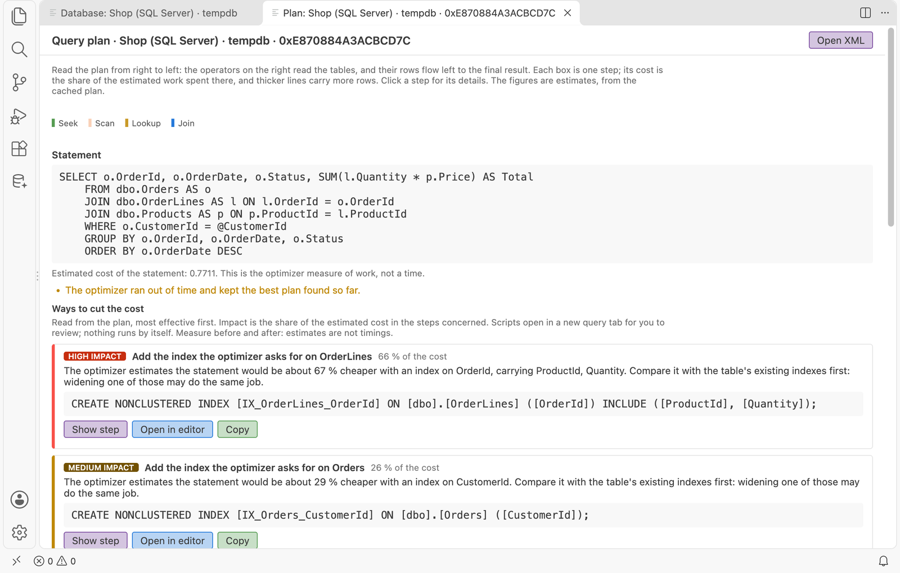The width and height of the screenshot is (900, 573).
Task: Click the Lookup legend entry
Action: 143,123
